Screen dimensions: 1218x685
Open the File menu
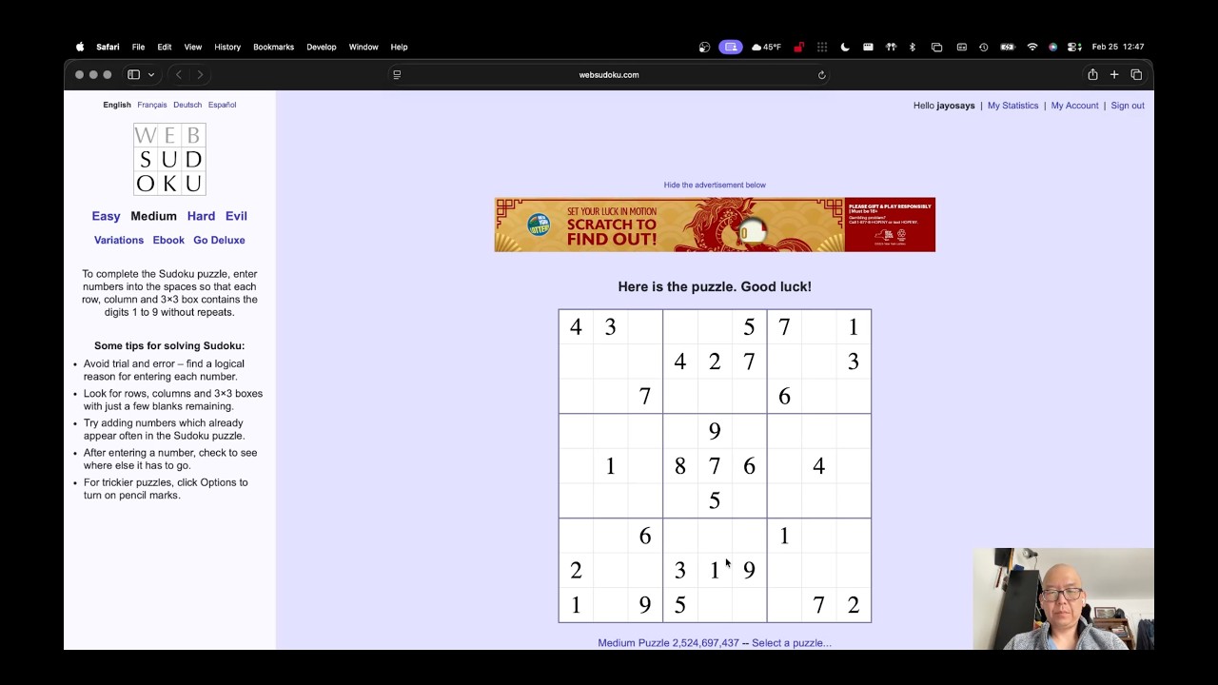138,47
